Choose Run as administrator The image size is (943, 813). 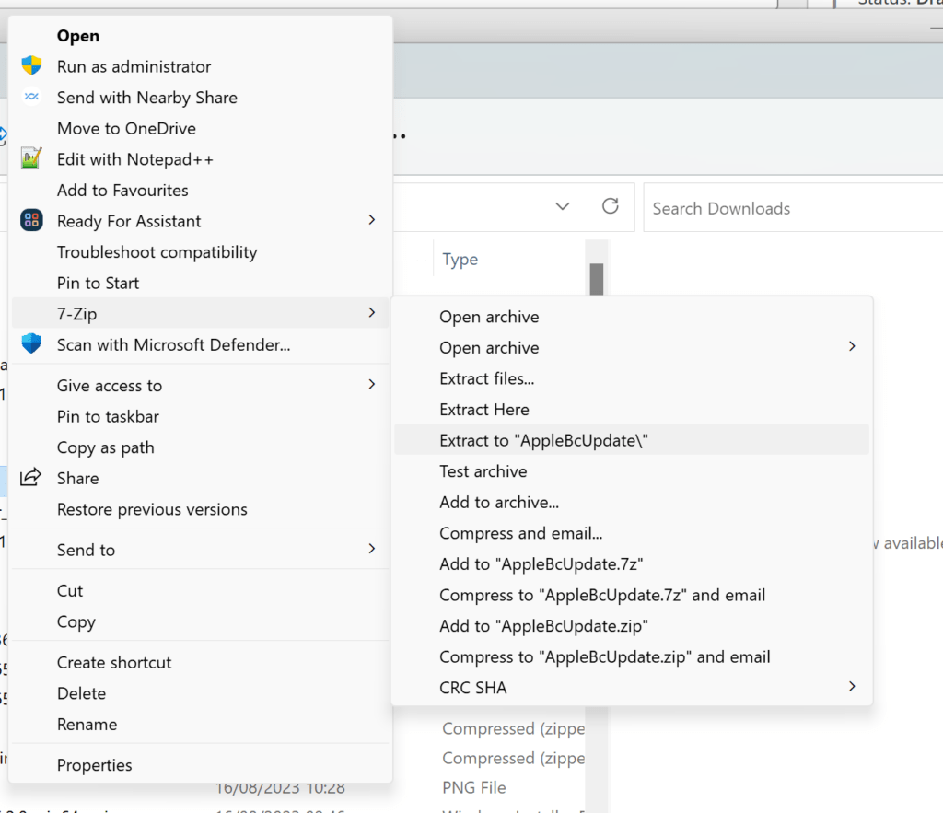(200, 66)
